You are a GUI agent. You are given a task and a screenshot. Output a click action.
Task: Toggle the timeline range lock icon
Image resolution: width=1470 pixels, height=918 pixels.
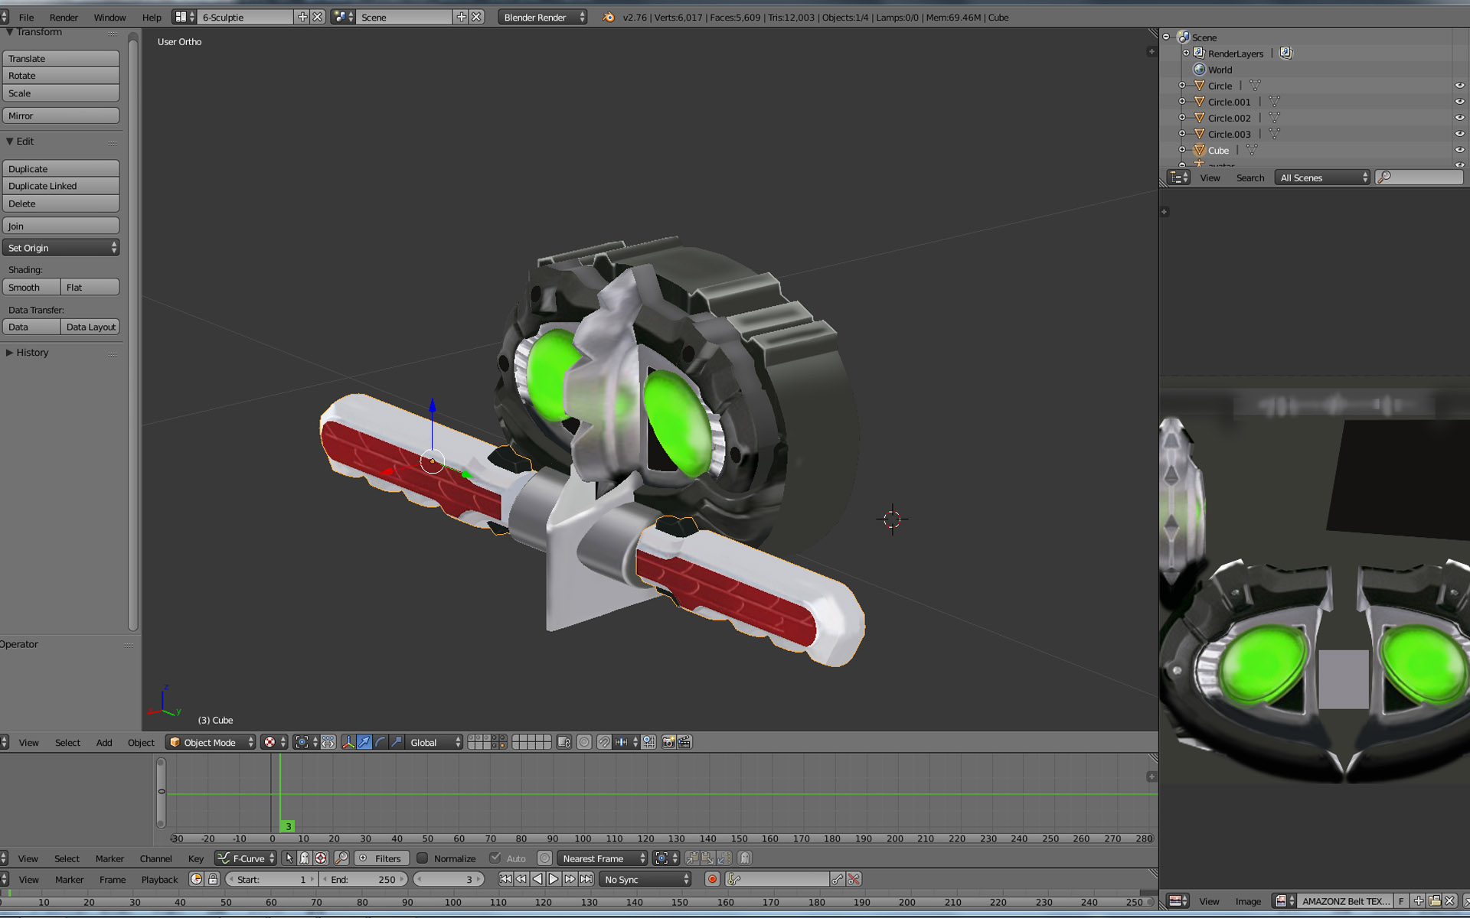213,880
